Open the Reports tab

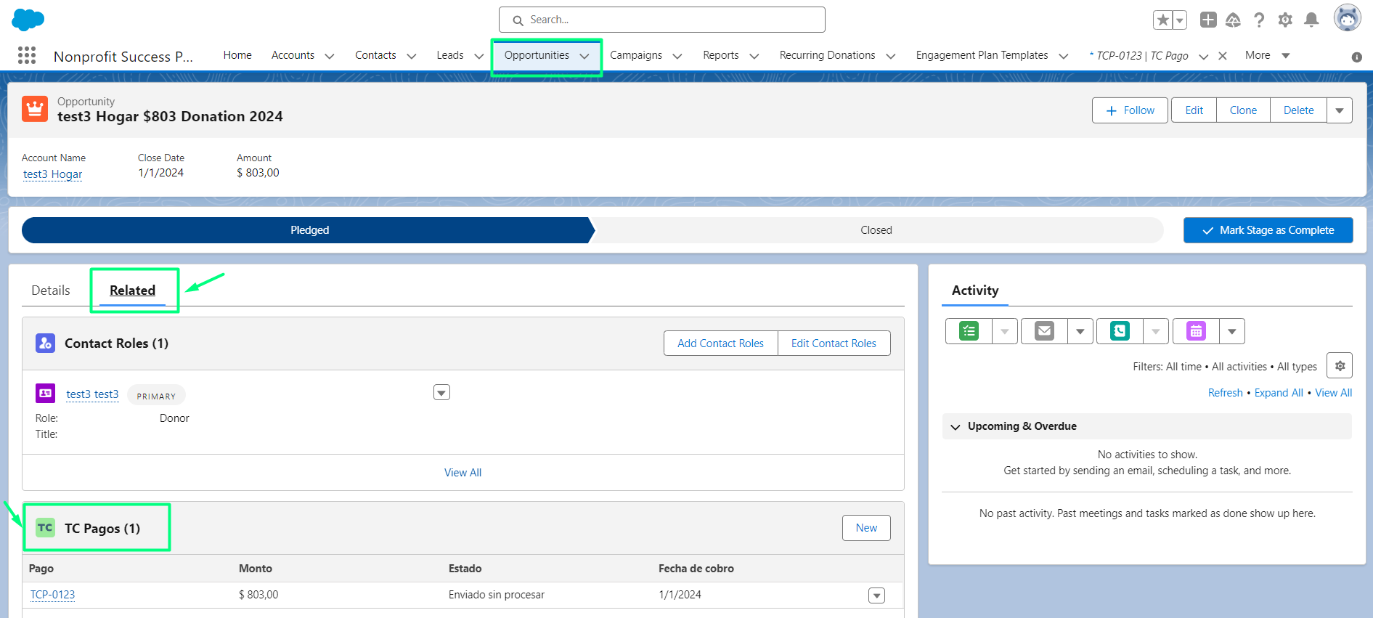pyautogui.click(x=721, y=55)
